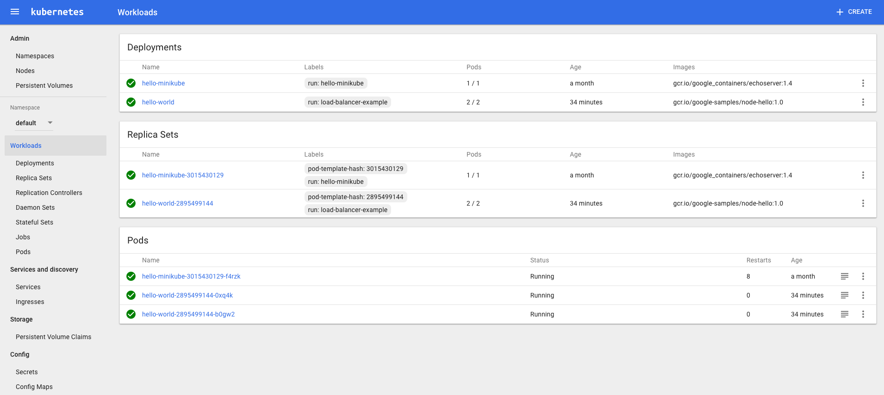Open actions menu for hello-world deployment
The image size is (884, 395).
pos(863,102)
